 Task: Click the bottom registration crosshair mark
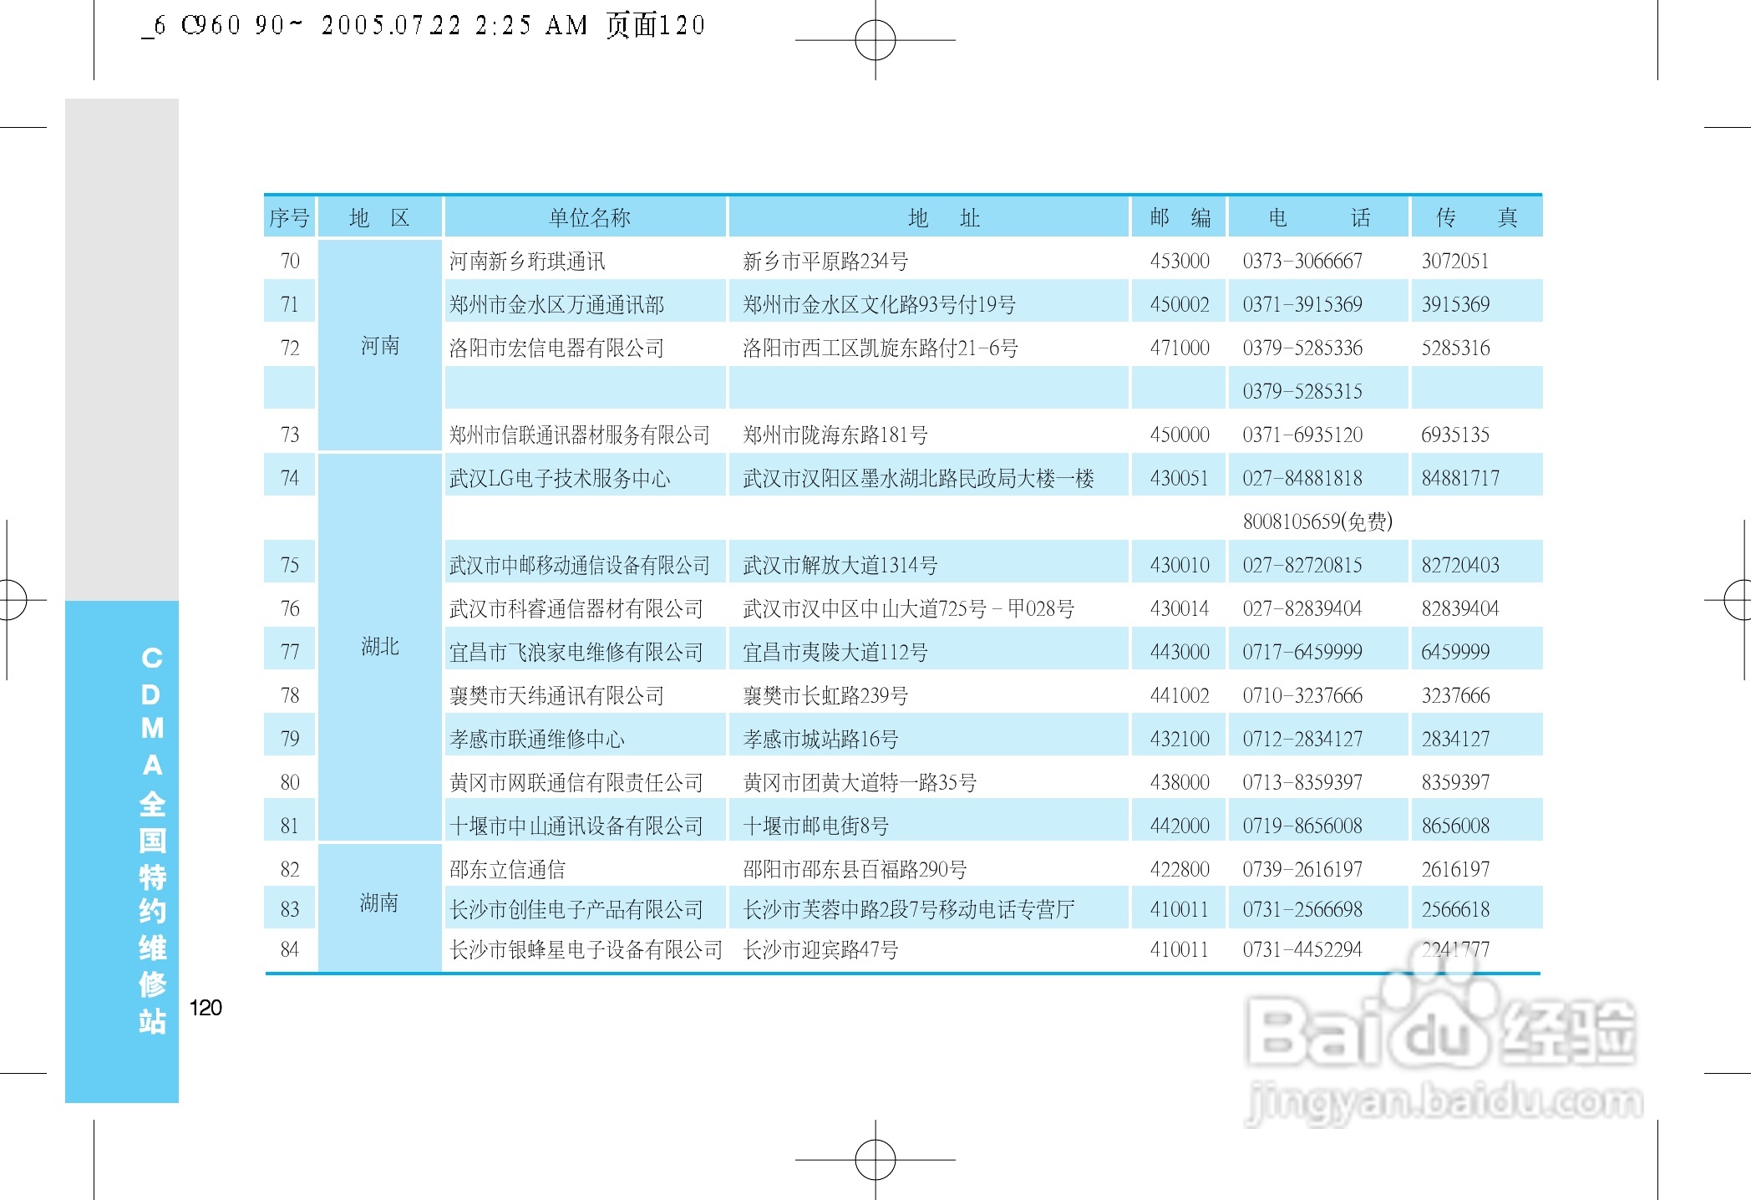click(x=875, y=1159)
